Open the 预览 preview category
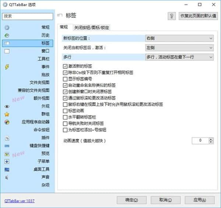221x208 pixels. tap(28, 154)
